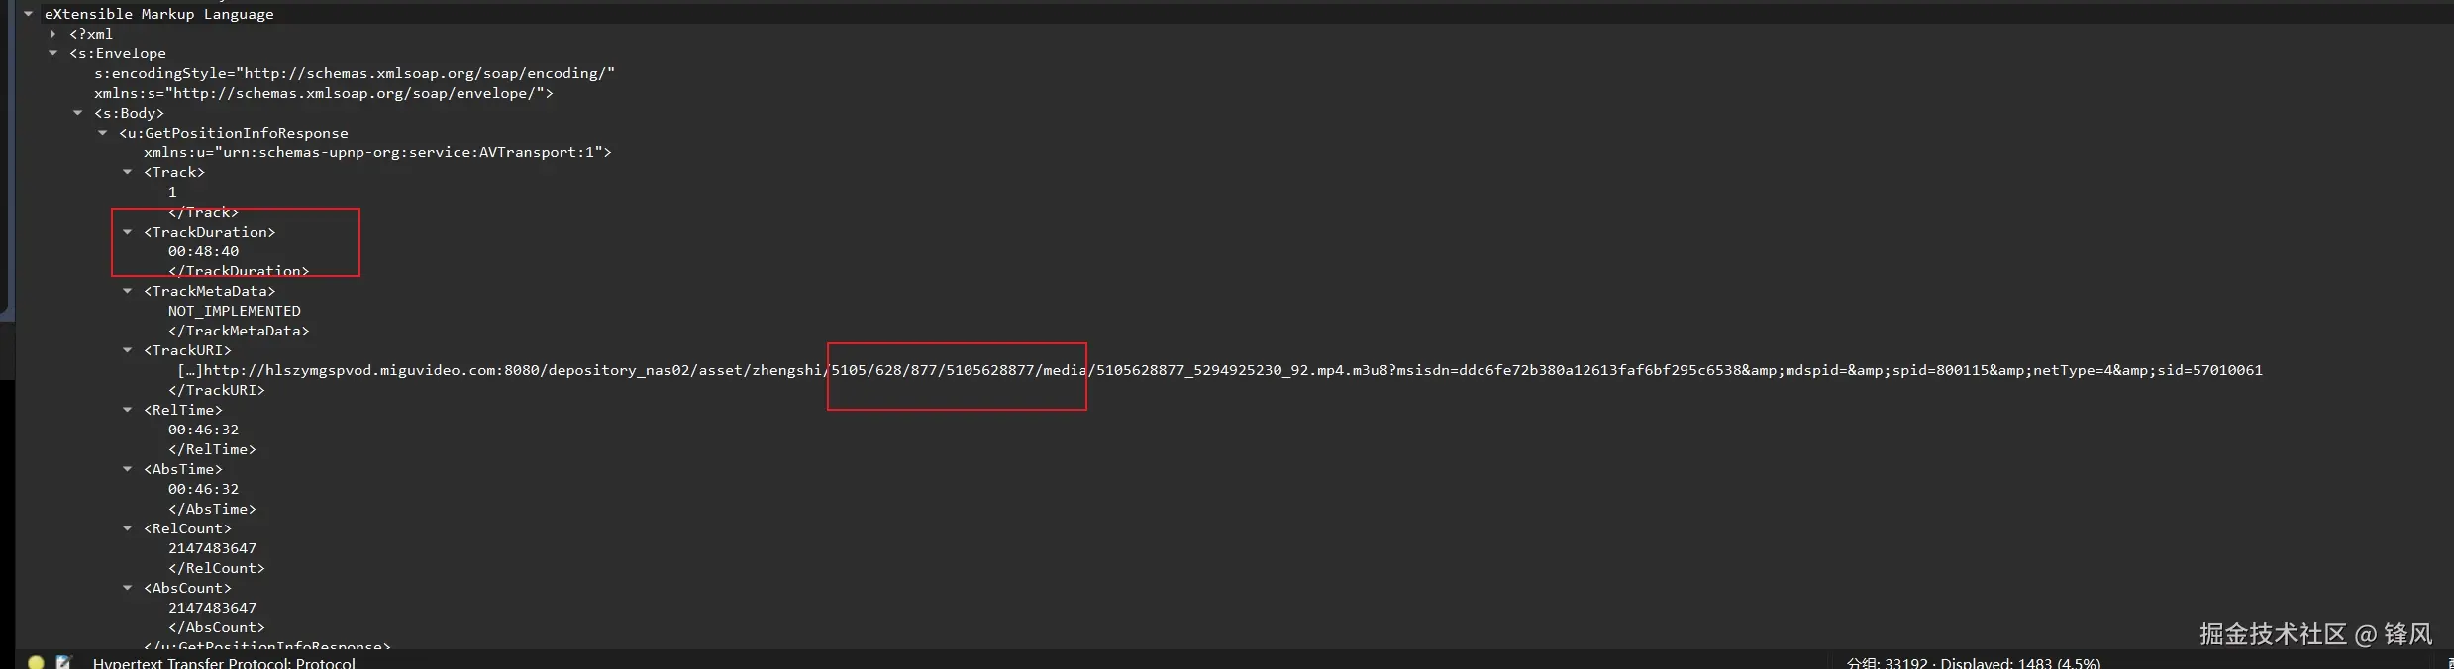
Task: Select the NOT_IMPLEMENTED metadata value
Action: [235, 311]
